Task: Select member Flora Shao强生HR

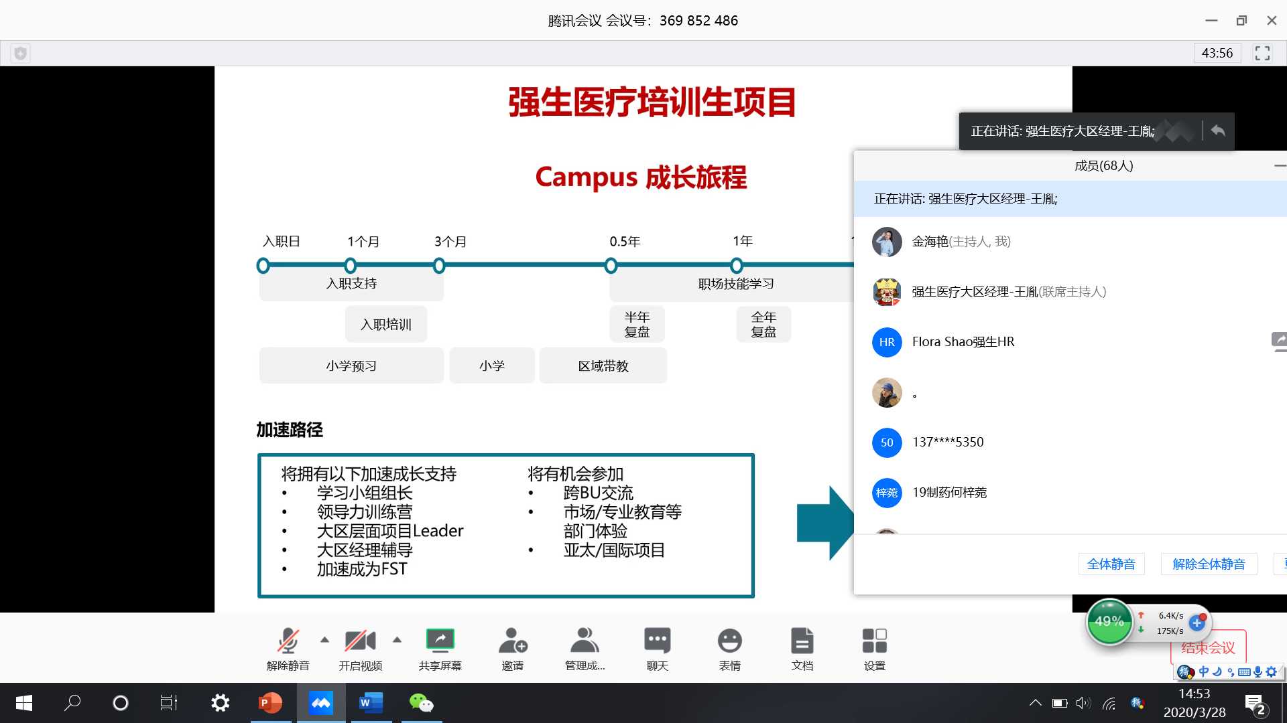Action: pyautogui.click(x=963, y=342)
